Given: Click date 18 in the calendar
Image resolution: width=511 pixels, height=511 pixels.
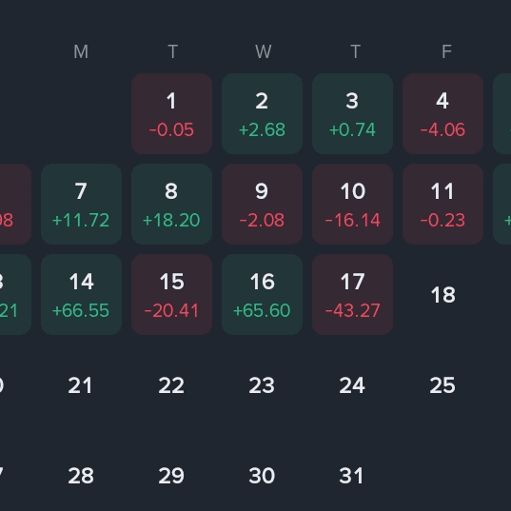Looking at the screenshot, I should tap(442, 295).
